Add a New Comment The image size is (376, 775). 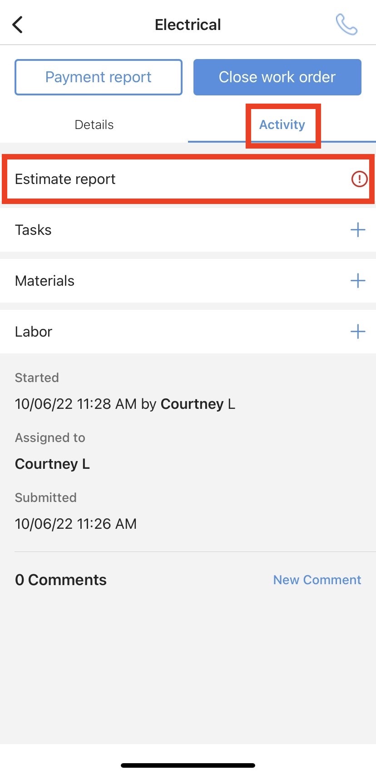pyautogui.click(x=317, y=580)
